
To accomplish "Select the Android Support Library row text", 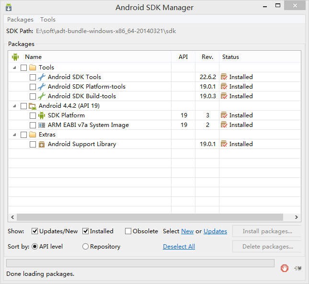I will coord(82,144).
